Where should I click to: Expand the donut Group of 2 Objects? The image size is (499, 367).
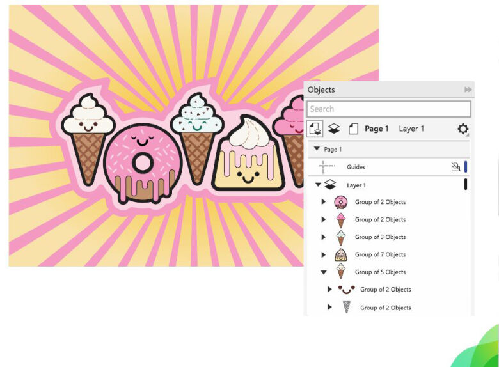click(x=323, y=202)
